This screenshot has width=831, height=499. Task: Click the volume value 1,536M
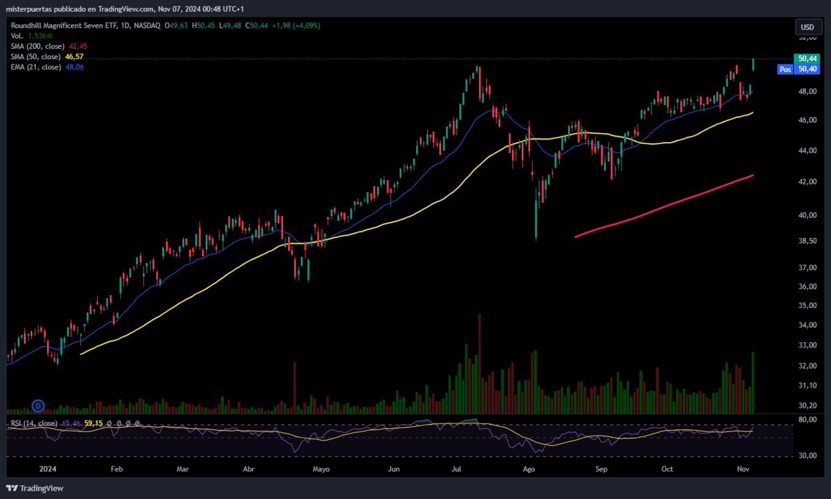41,36
